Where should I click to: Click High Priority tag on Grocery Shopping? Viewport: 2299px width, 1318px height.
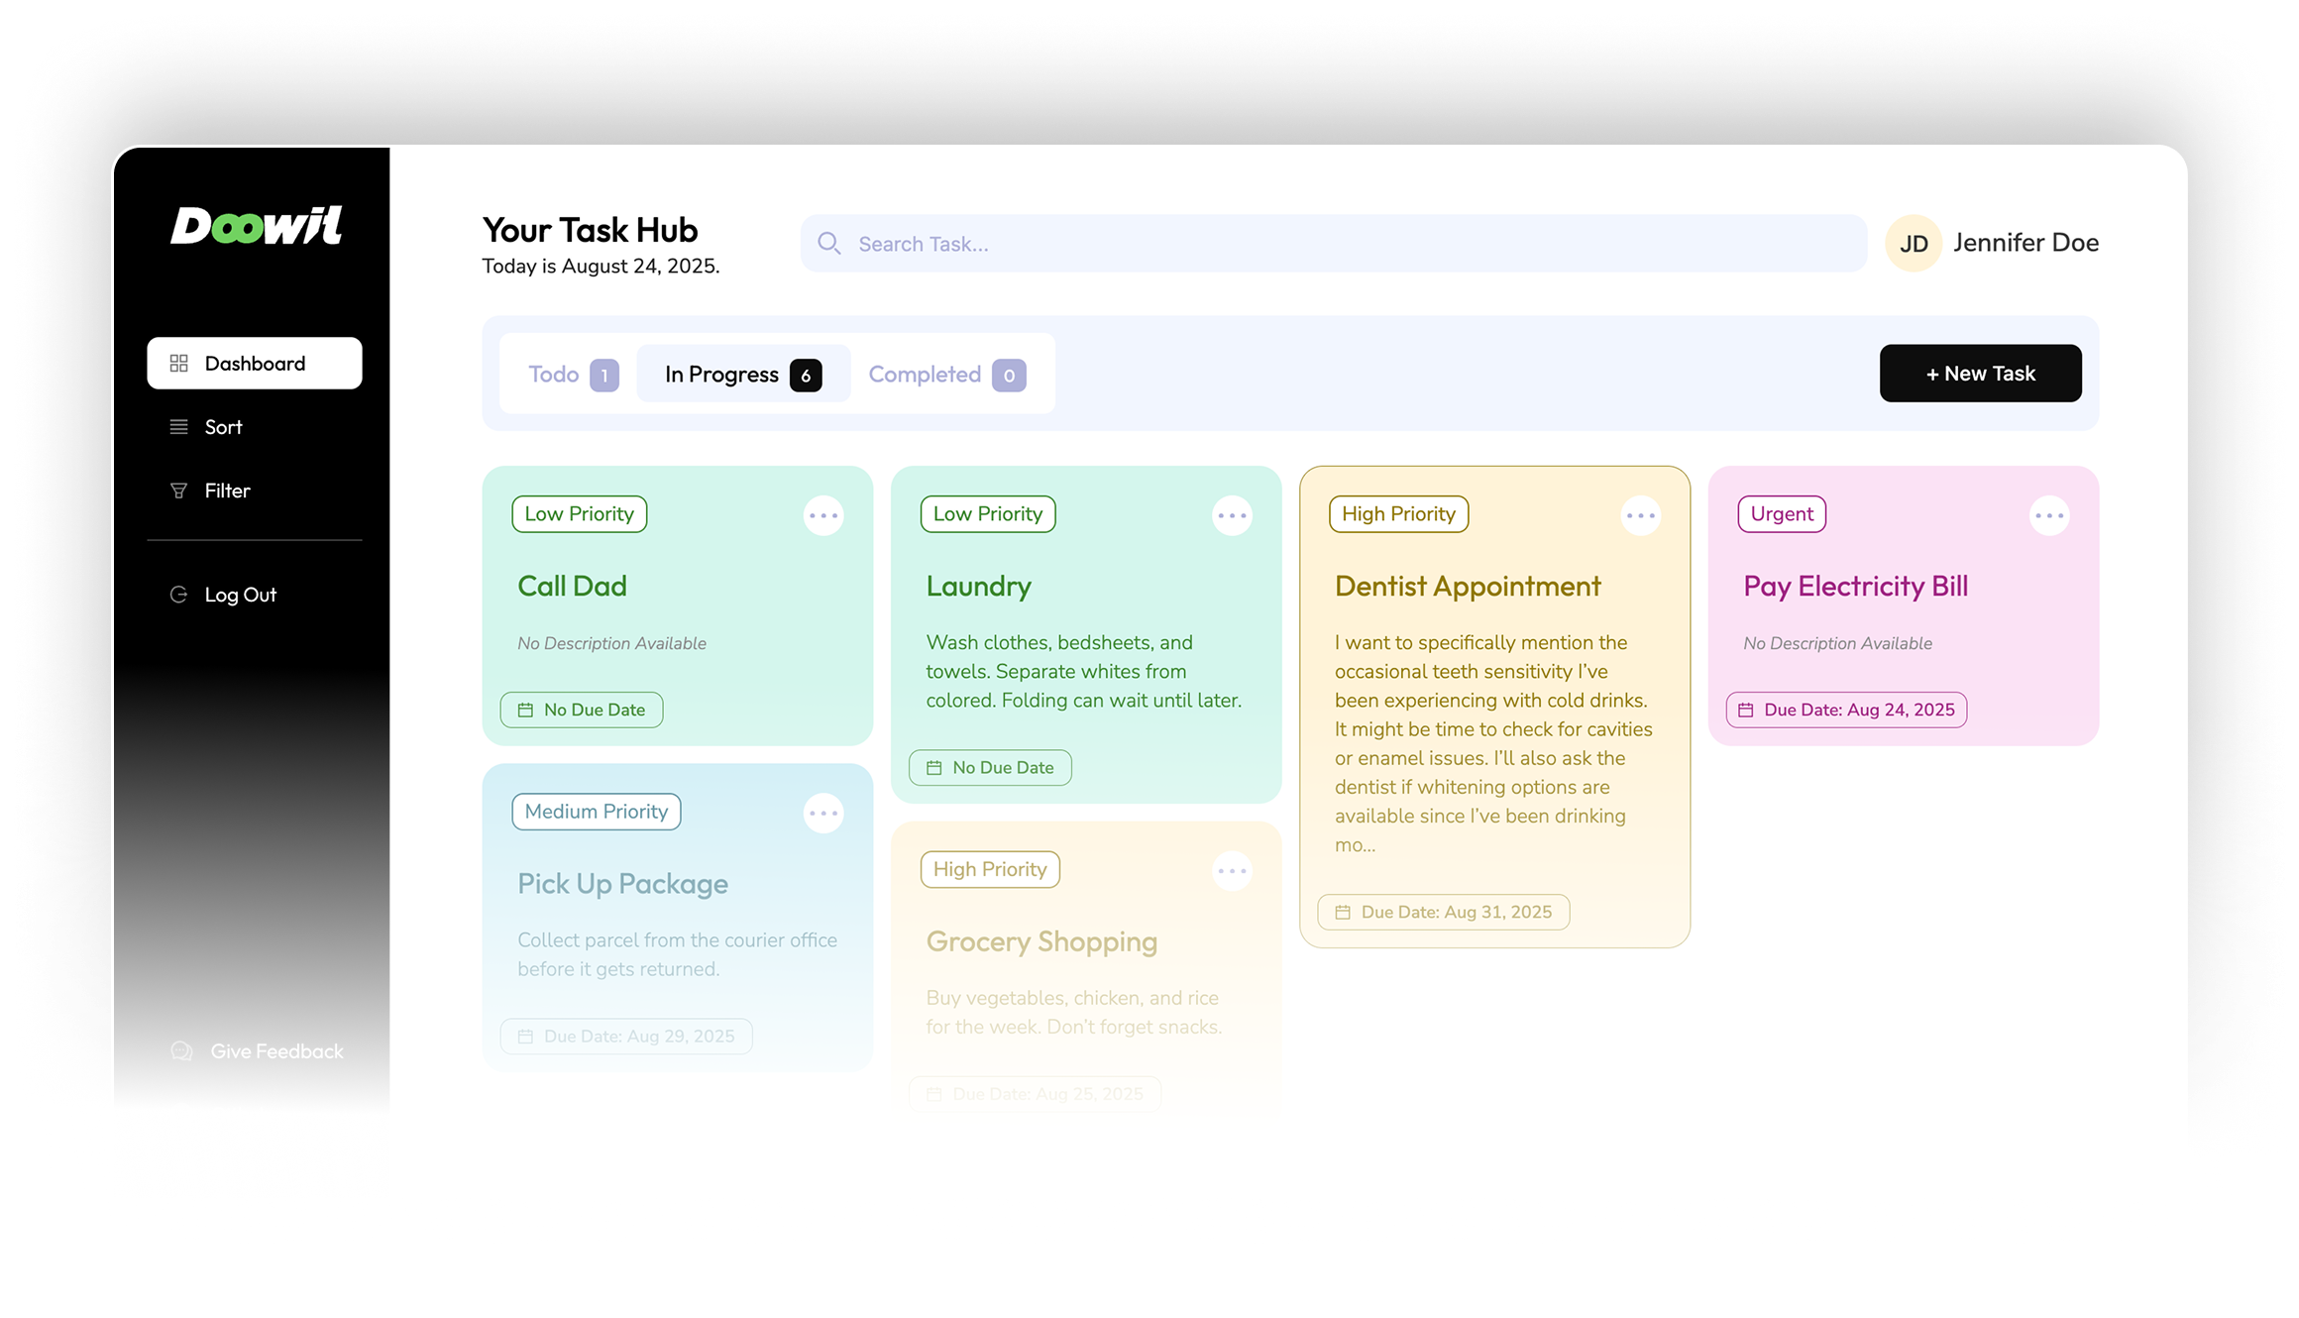(990, 869)
